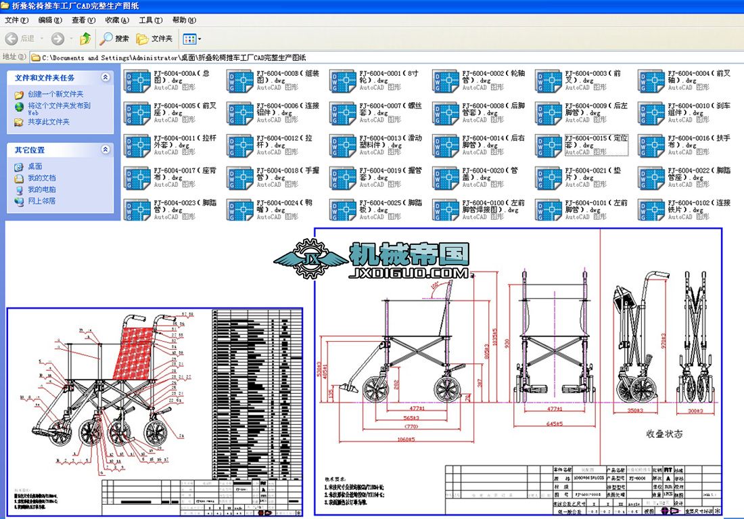The image size is (744, 519).
Task: Open the 工具 menu
Action: coord(149,20)
